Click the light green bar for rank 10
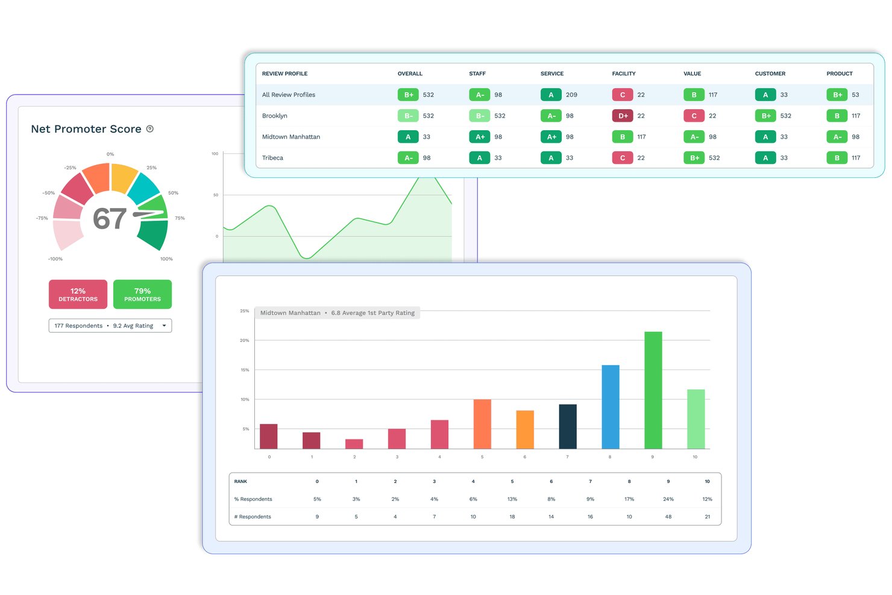This screenshot has width=892, height=595. [x=696, y=419]
